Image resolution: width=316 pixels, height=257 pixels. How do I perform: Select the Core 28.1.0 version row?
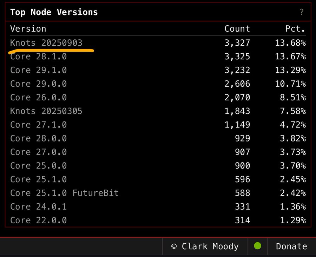[38, 57]
